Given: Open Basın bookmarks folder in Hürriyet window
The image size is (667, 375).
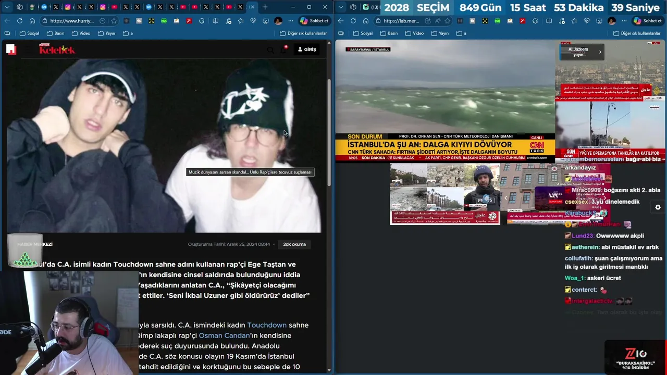Looking at the screenshot, I should click(55, 33).
